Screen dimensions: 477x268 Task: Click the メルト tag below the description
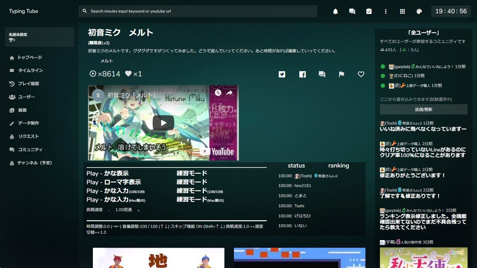[x=107, y=61]
